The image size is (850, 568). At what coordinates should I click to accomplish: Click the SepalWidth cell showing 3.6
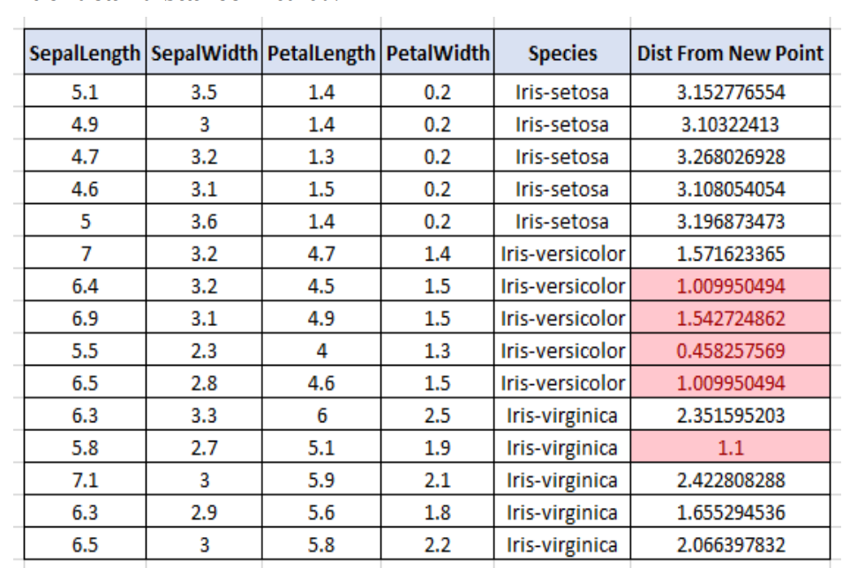(205, 222)
